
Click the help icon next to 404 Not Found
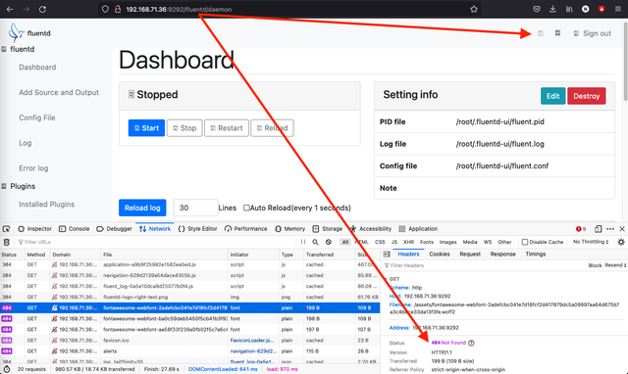471,343
